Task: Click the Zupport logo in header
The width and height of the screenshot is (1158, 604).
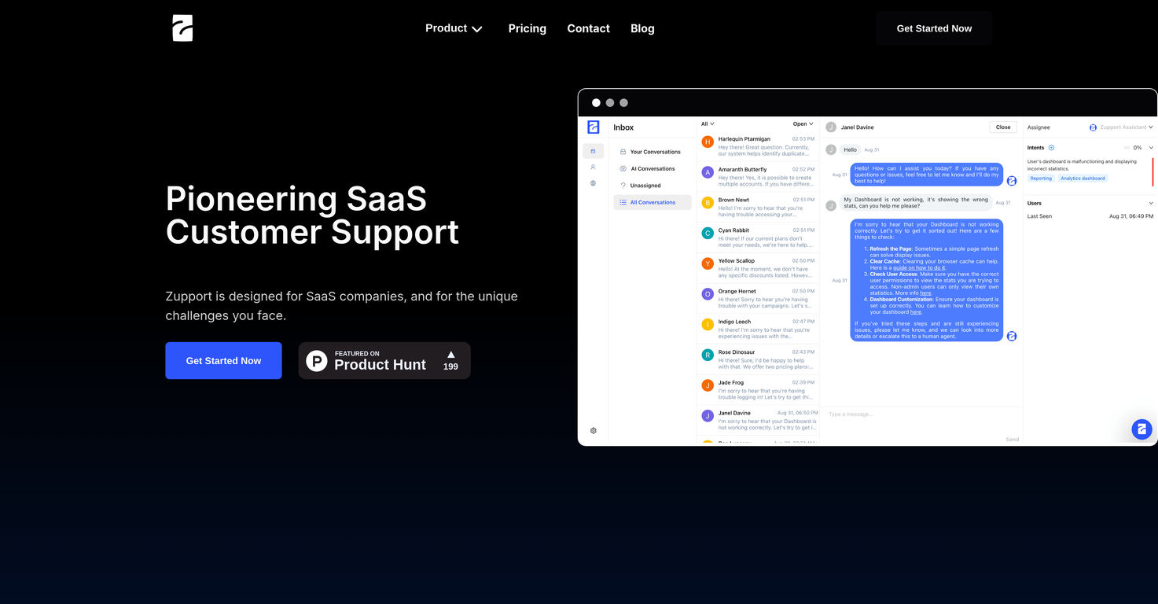Action: (x=182, y=28)
